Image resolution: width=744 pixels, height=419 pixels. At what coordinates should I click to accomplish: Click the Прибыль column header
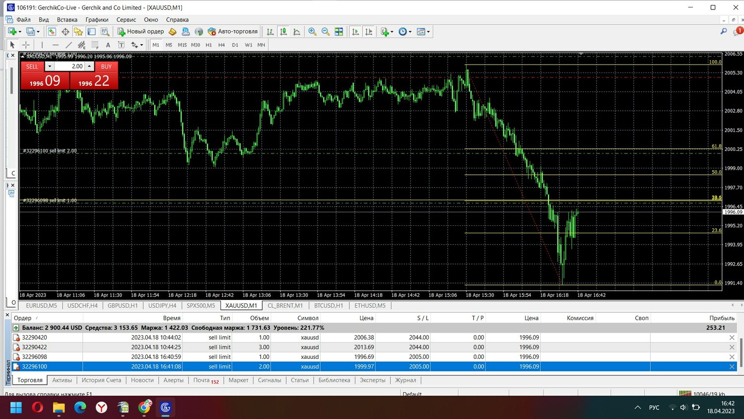[722, 318]
